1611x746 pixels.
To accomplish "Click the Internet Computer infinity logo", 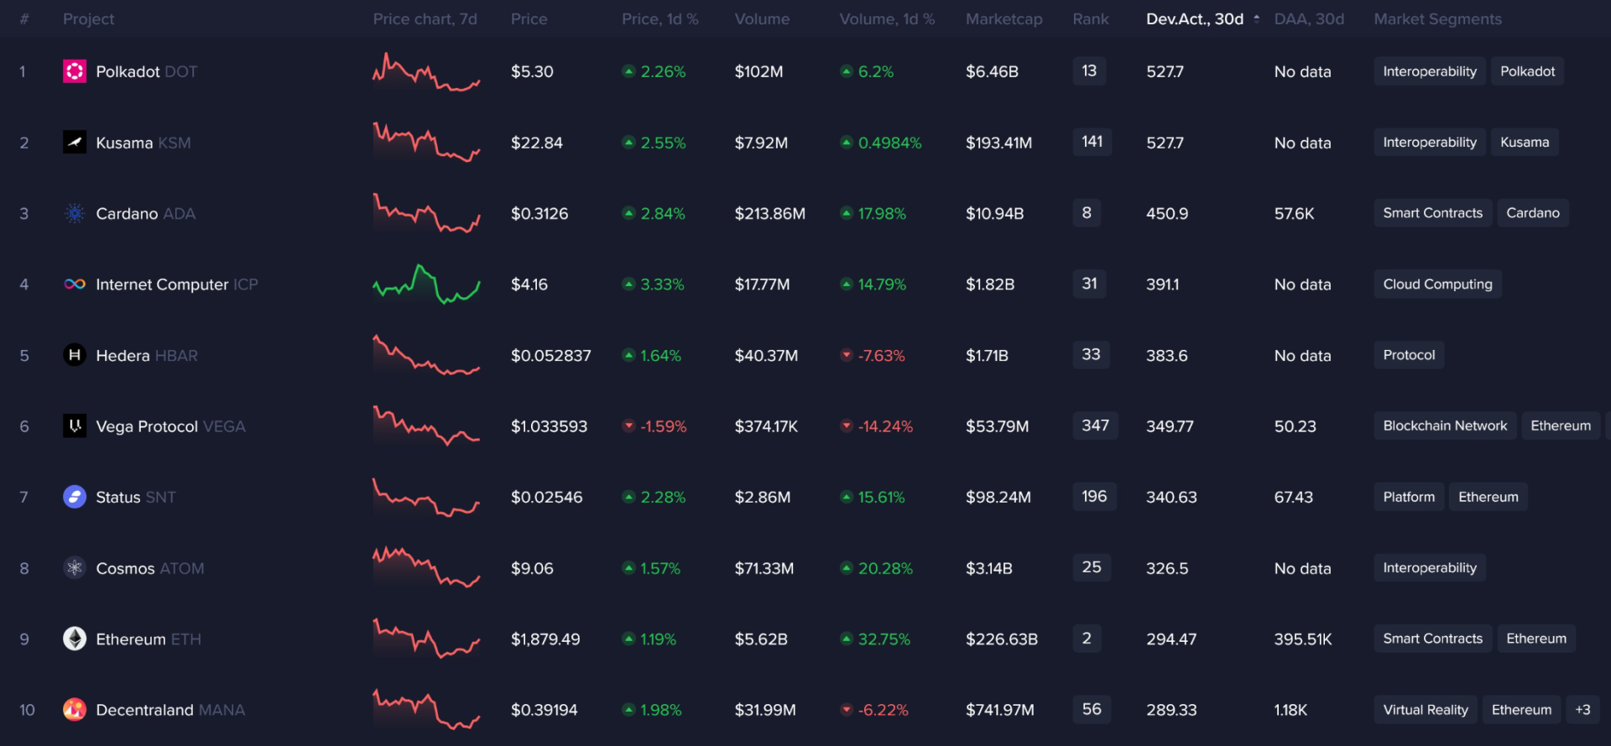I will click(75, 284).
